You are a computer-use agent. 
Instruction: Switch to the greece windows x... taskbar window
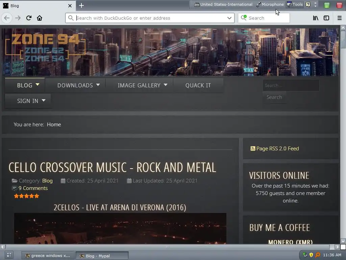pos(48,256)
